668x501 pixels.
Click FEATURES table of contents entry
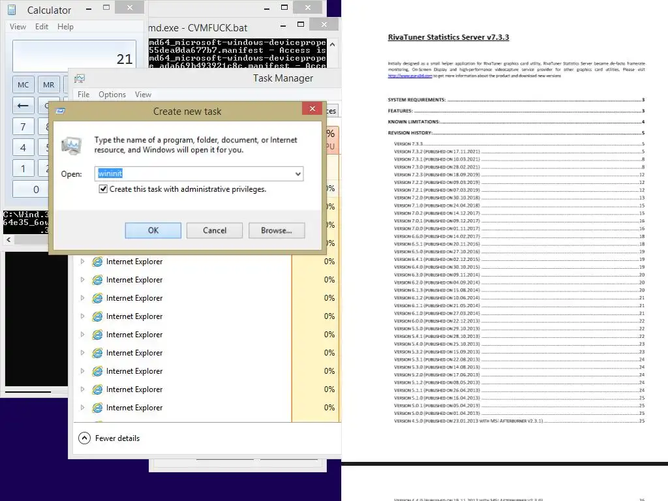click(x=516, y=111)
